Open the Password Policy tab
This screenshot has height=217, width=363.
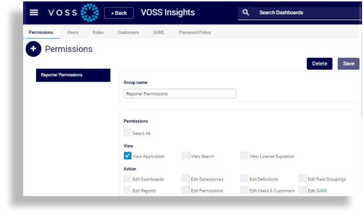click(195, 32)
